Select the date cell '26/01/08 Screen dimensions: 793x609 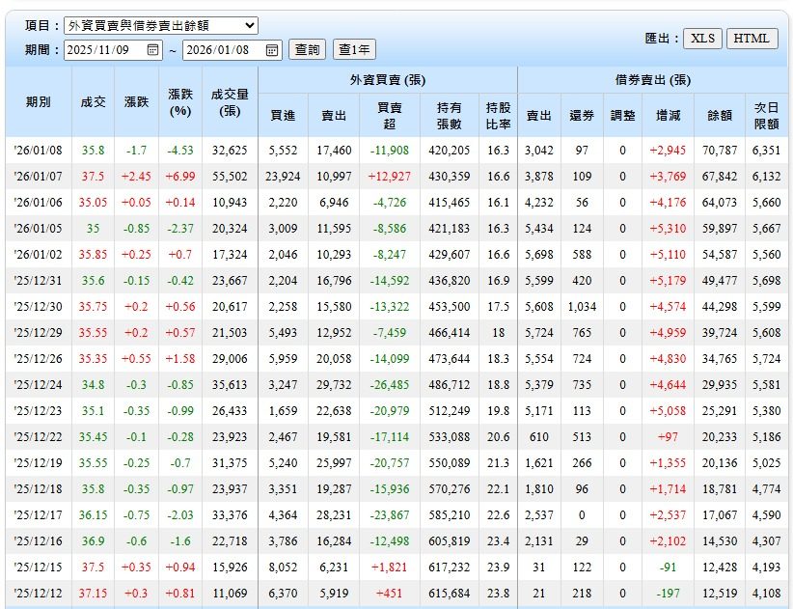[38, 151]
